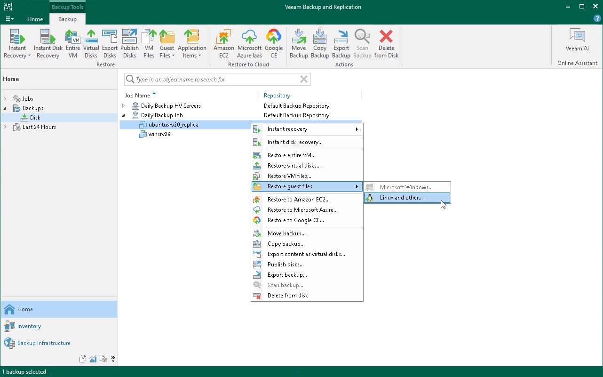Open the Backup Infrastructure view
603x377 pixels.
[59, 343]
